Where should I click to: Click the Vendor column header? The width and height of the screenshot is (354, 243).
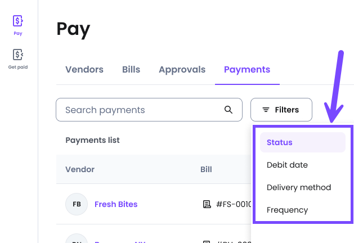coord(80,169)
